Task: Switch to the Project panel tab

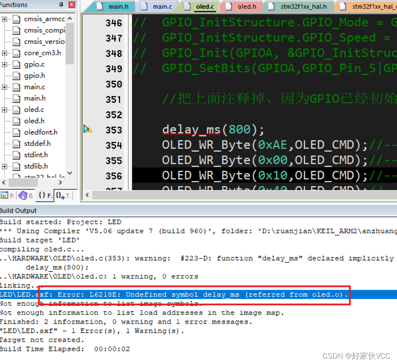Action: pyautogui.click(x=8, y=195)
